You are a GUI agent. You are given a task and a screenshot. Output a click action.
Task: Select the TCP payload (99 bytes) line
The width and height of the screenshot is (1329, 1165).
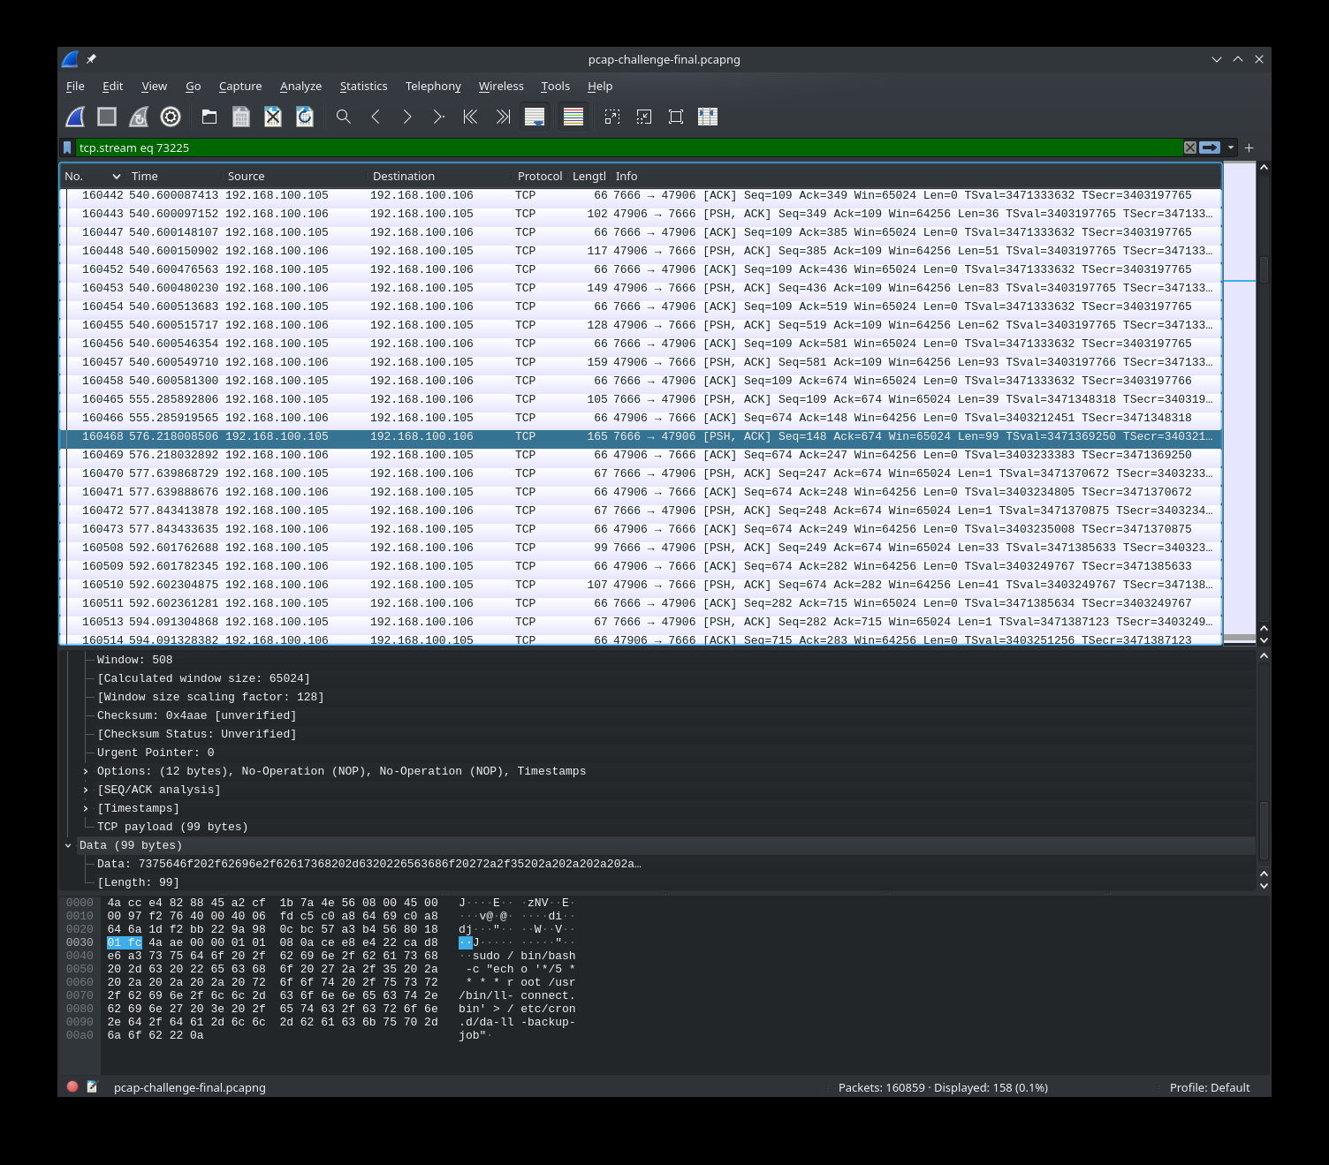[172, 827]
